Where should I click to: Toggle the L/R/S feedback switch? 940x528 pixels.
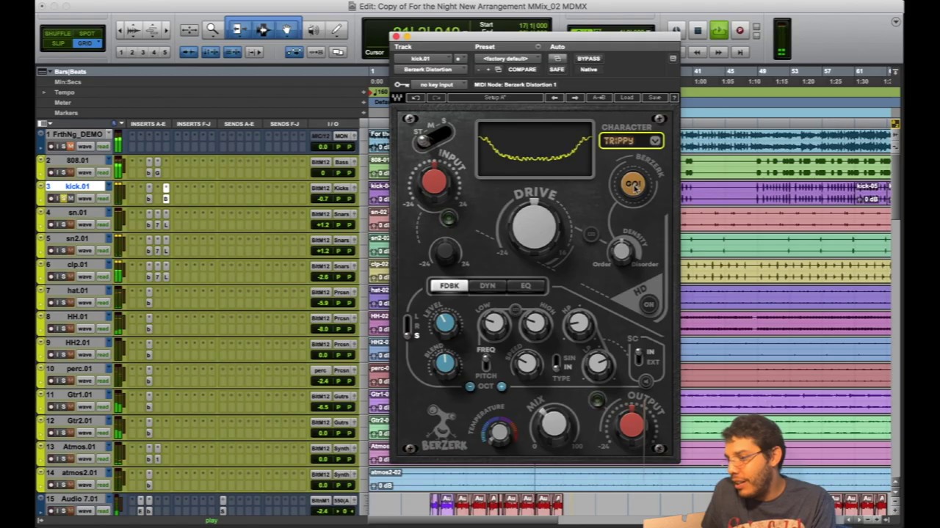tap(408, 326)
